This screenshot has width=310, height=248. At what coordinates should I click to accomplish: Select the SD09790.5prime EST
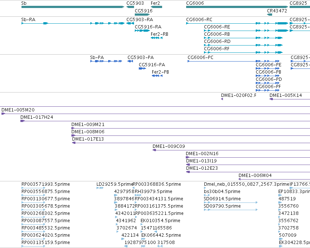coord(231,210)
